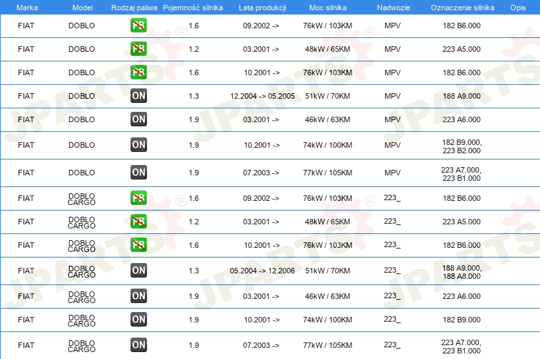This screenshot has width=540, height=359.
Task: Click petrol PB icon in DOBLO MPV 1.2 row
Action: coord(138,49)
